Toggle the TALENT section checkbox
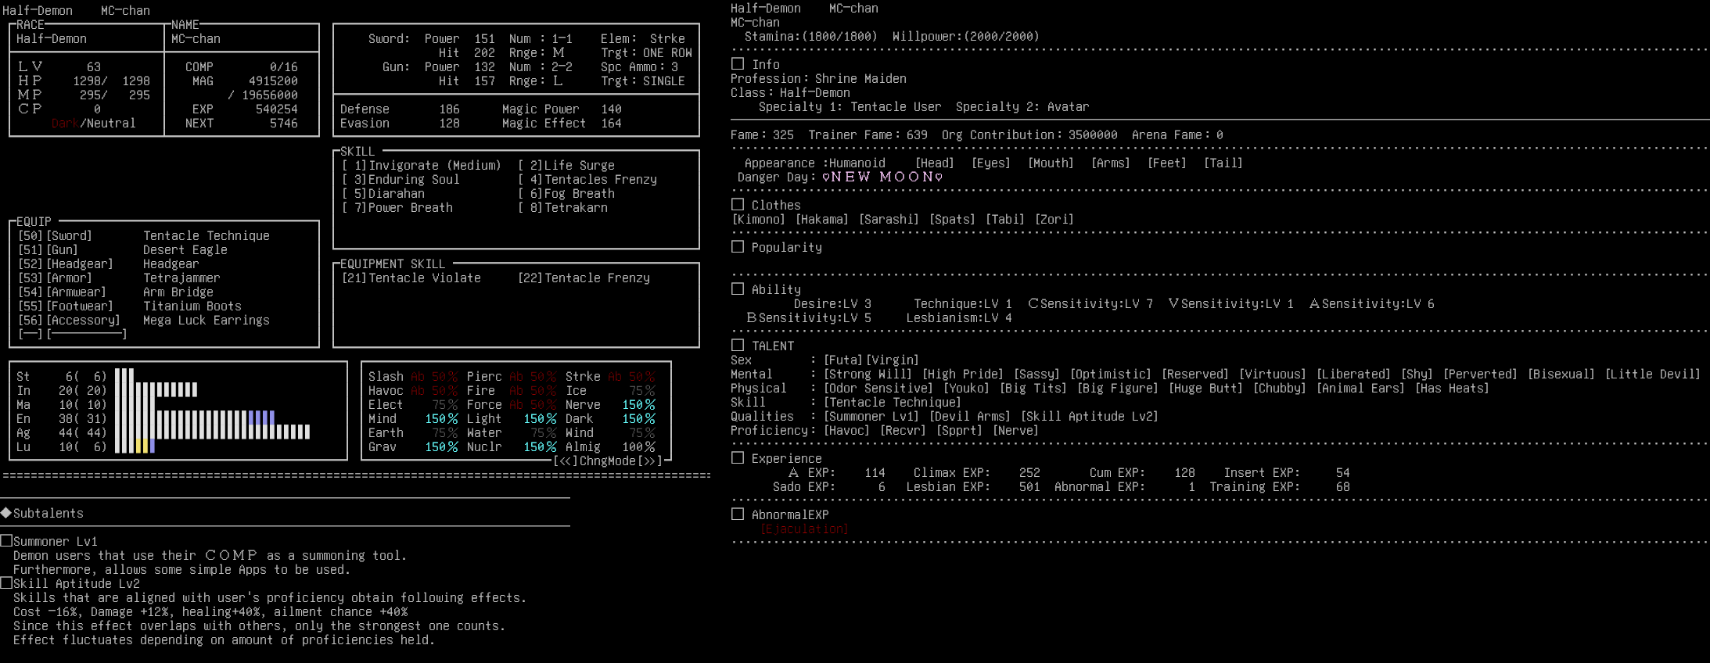1710x663 pixels. (738, 346)
